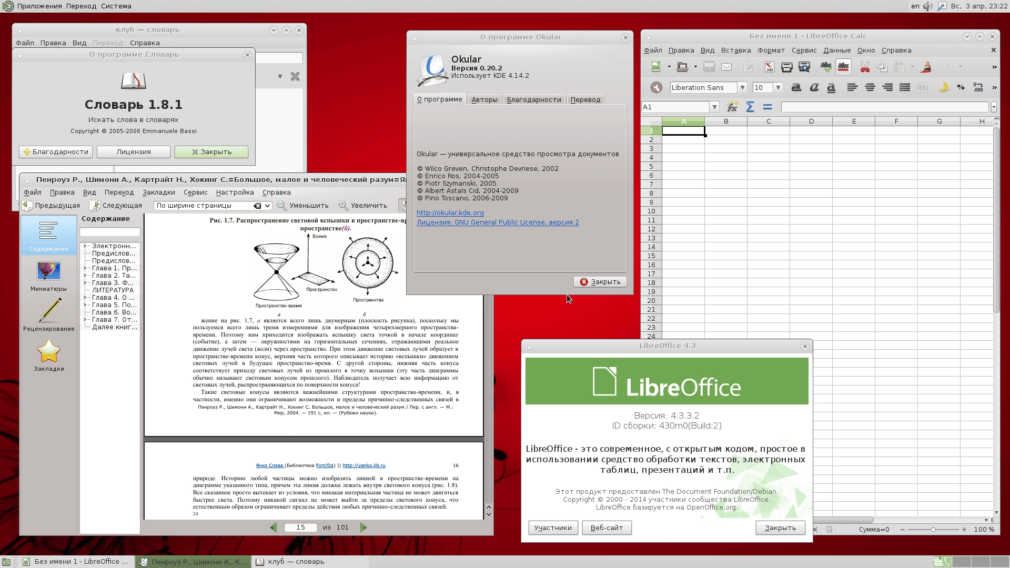Select column D header in Calc
Screen dimensions: 1010x568
tap(811, 121)
